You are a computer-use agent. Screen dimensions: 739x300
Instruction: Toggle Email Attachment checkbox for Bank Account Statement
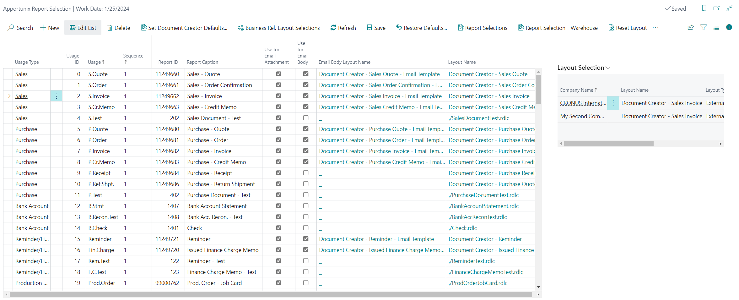(278, 206)
